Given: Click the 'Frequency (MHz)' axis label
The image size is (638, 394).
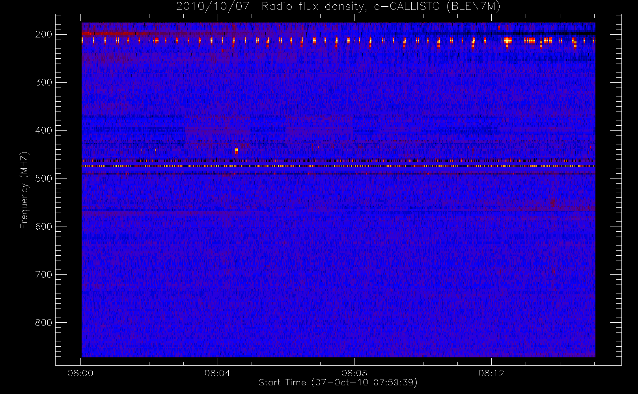Looking at the screenshot, I should tap(24, 190).
